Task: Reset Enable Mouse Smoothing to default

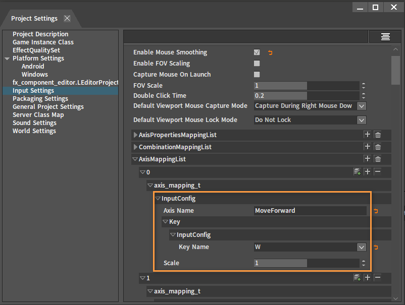Action: (x=270, y=52)
